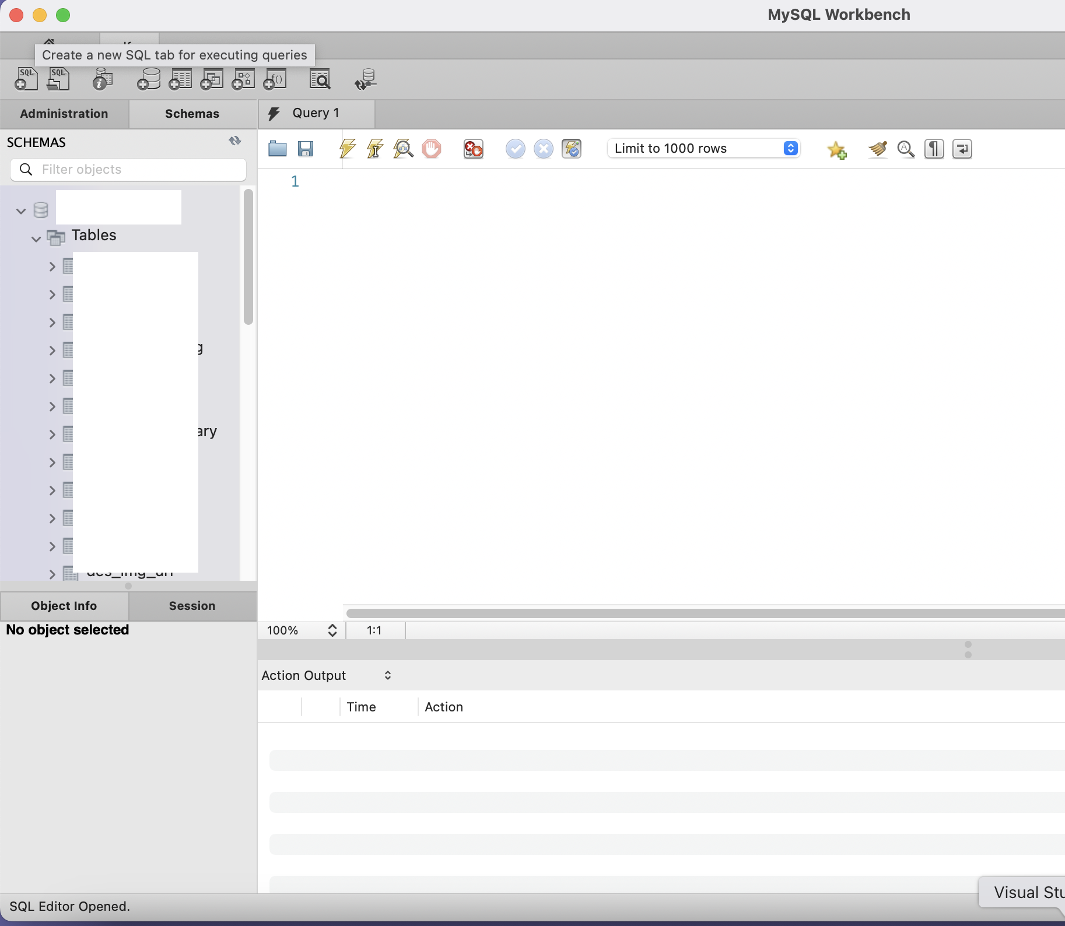1065x926 pixels.
Task: Click the Filter objects search field
Action: (x=128, y=169)
